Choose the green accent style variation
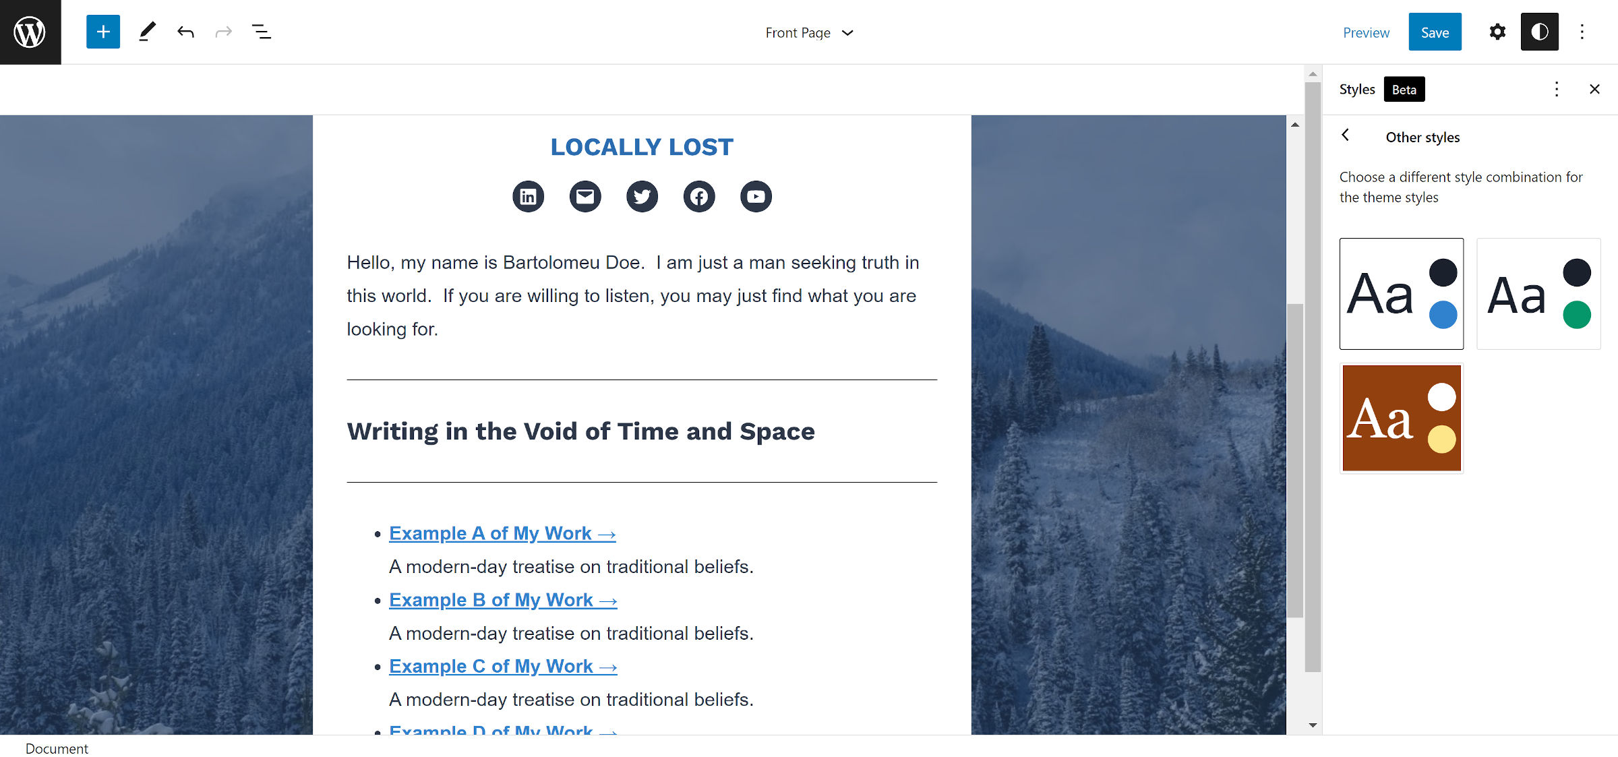Image resolution: width=1618 pixels, height=757 pixels. click(x=1538, y=294)
